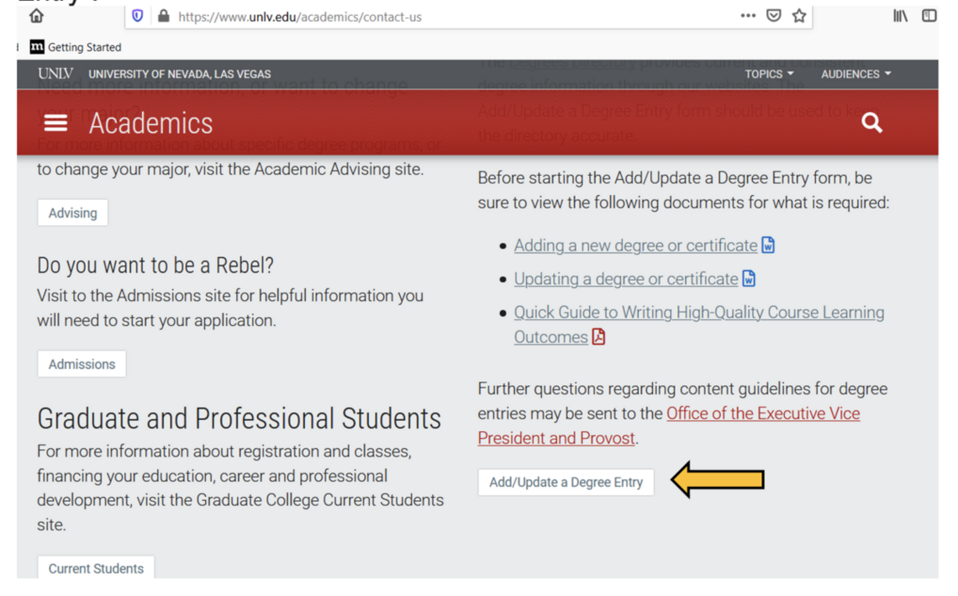958x596 pixels.
Task: Click the PDF icon next to Outcomes link
Action: 597,337
